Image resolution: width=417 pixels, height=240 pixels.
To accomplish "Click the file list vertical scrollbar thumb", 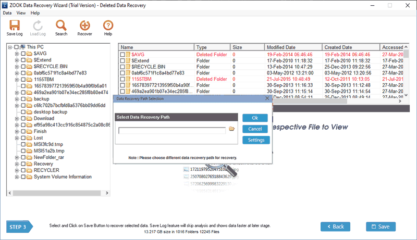I will point(406,54).
